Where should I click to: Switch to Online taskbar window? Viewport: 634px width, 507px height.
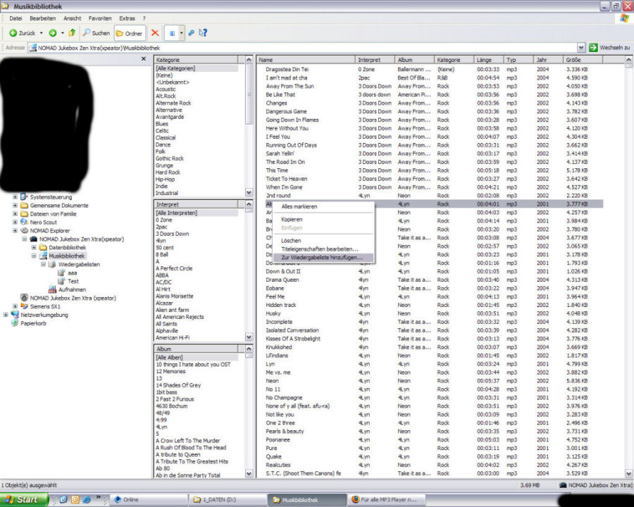pyautogui.click(x=149, y=500)
